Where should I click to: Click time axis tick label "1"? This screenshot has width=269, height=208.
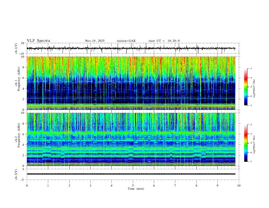[48, 186]
